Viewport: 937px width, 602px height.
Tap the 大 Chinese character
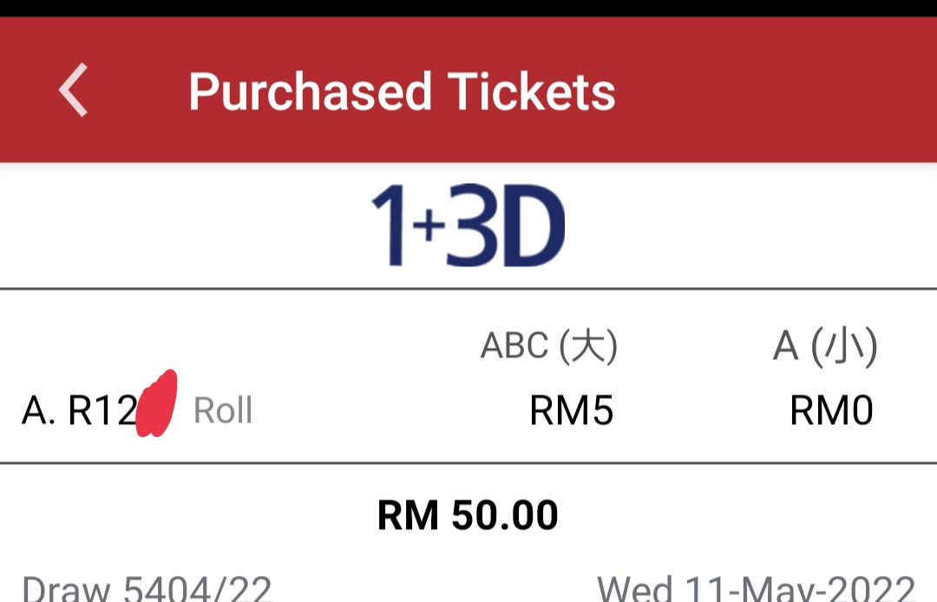[588, 346]
